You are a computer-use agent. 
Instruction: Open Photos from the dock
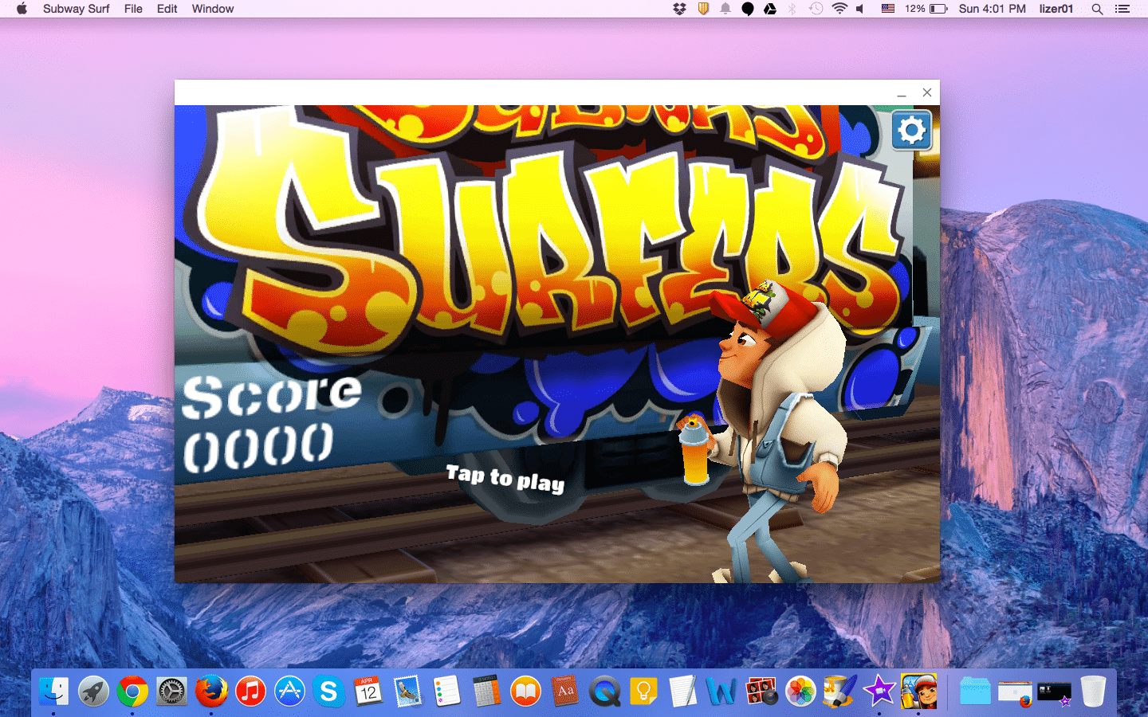pos(800,691)
